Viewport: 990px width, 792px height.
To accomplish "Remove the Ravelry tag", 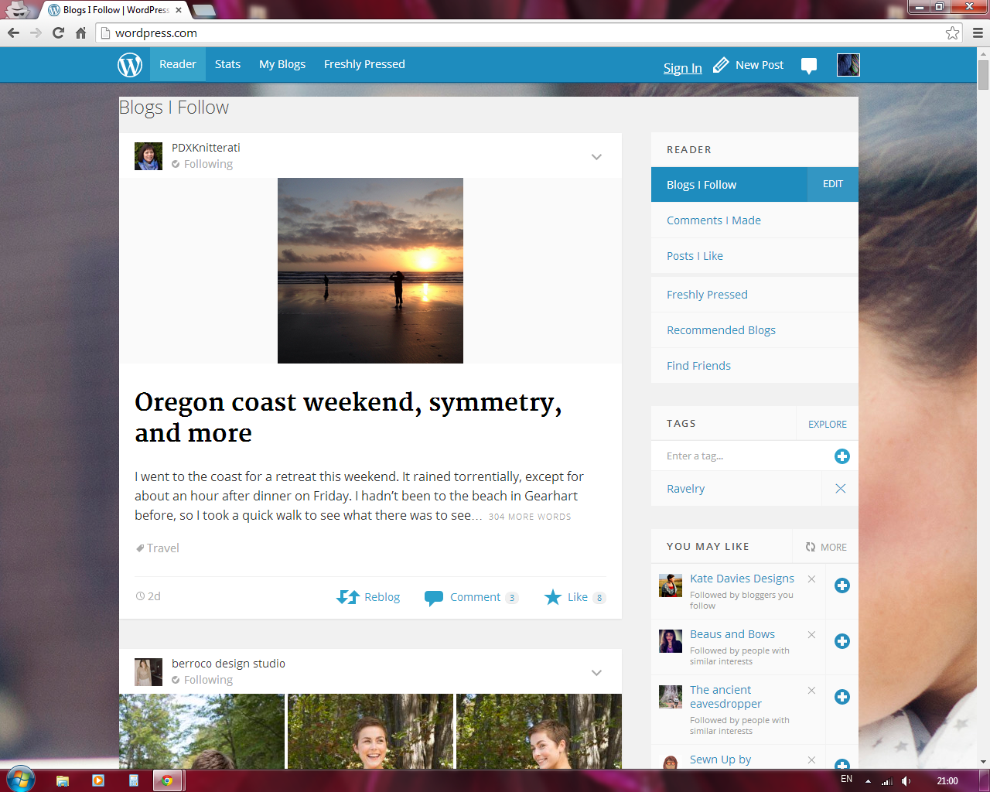I will pyautogui.click(x=841, y=489).
